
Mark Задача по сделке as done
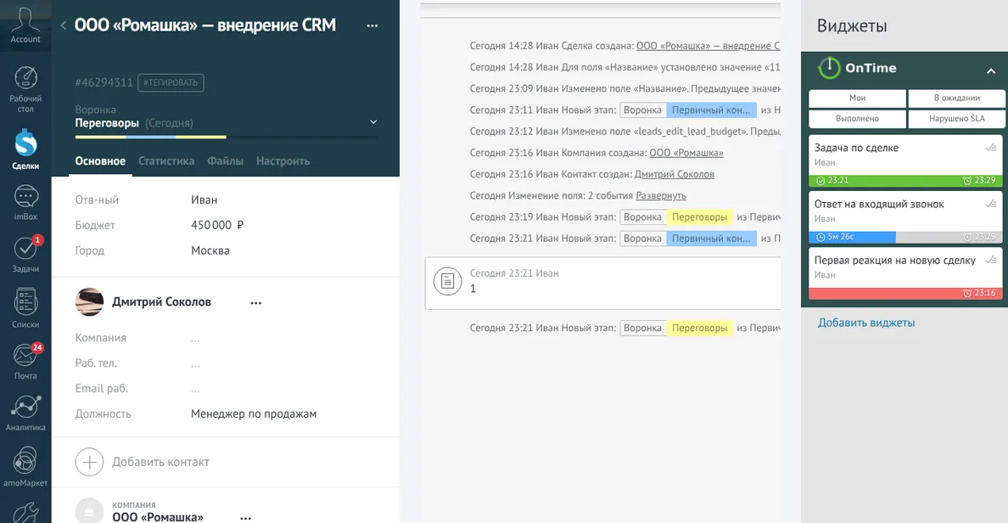point(991,148)
